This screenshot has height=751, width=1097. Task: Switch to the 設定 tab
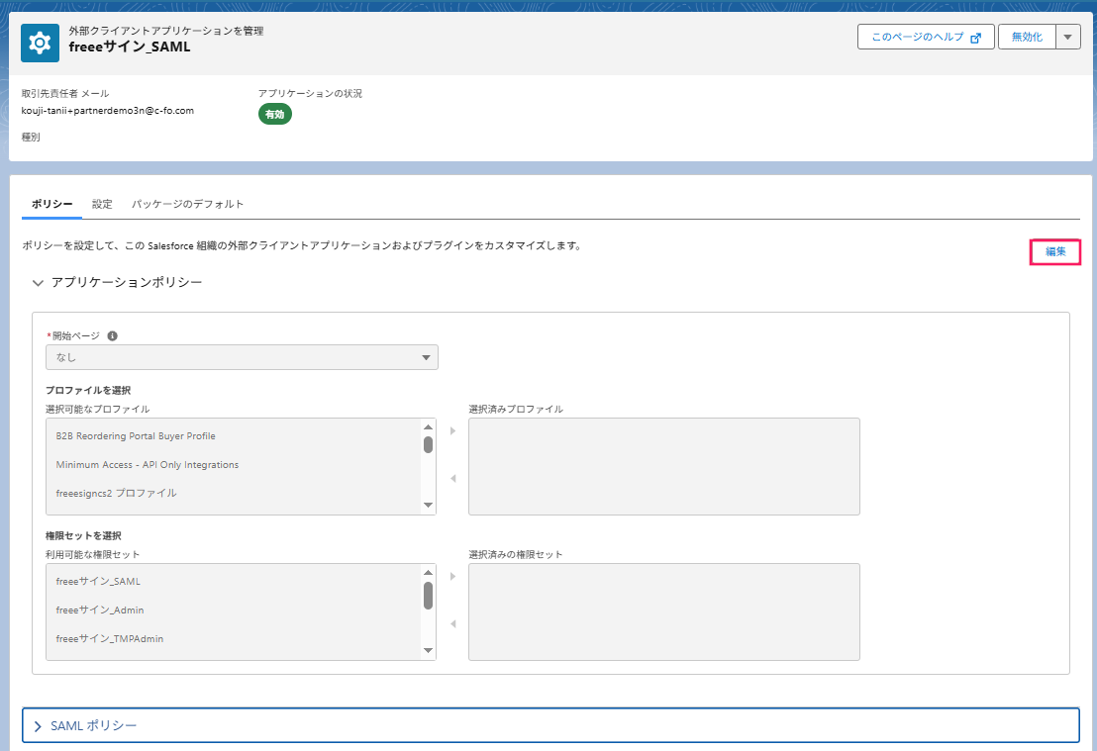[x=102, y=204]
